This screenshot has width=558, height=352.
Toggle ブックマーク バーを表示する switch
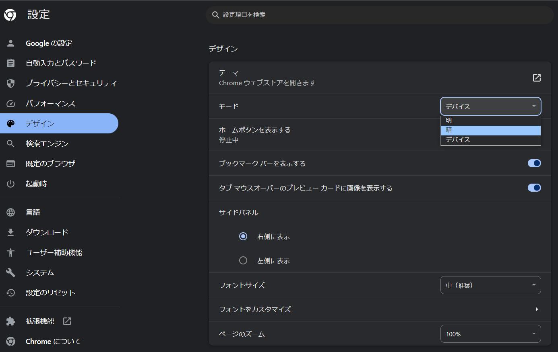[534, 163]
